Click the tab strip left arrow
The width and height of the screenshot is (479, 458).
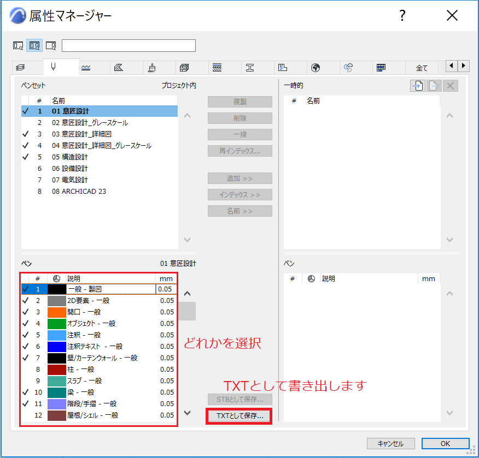click(x=452, y=66)
